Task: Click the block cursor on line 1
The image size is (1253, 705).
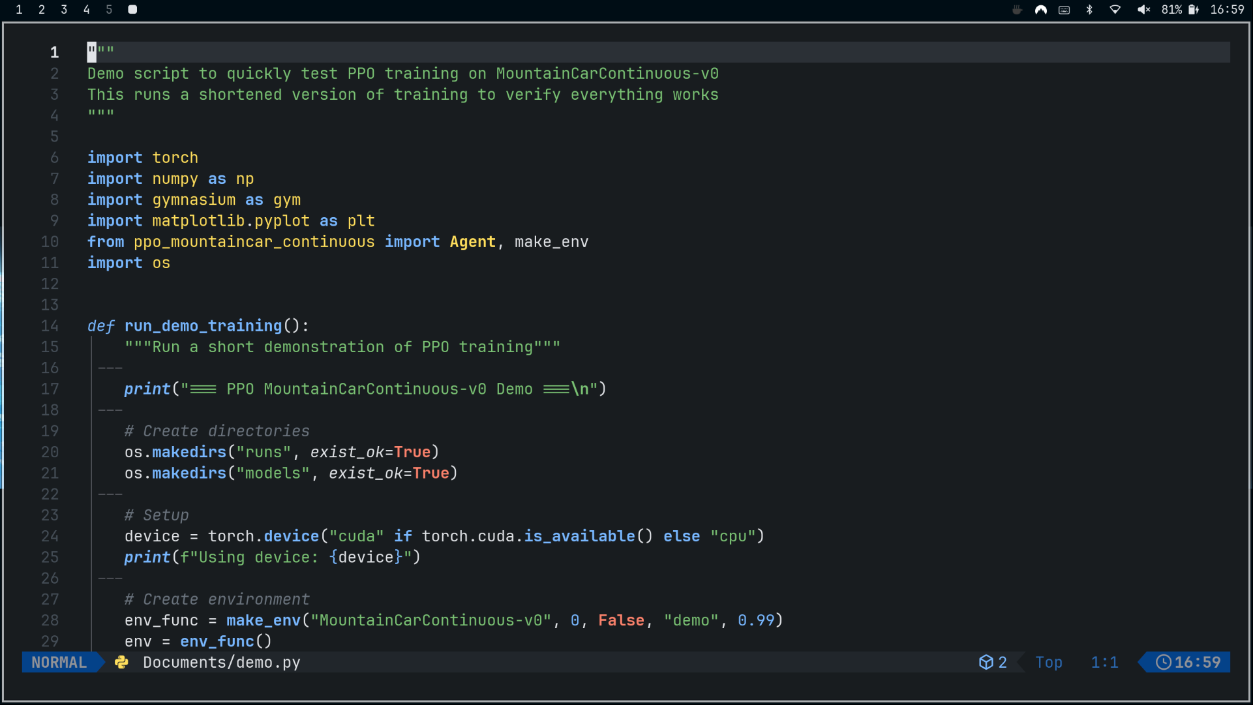Action: click(92, 52)
